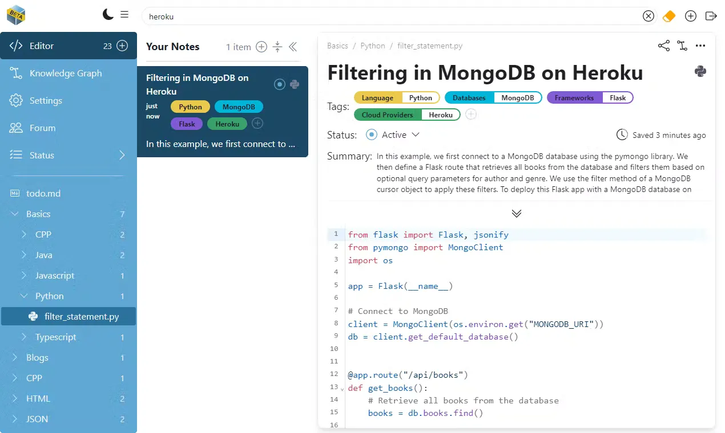Click in the search field containing heroku
The image size is (725, 433).
coord(388,17)
